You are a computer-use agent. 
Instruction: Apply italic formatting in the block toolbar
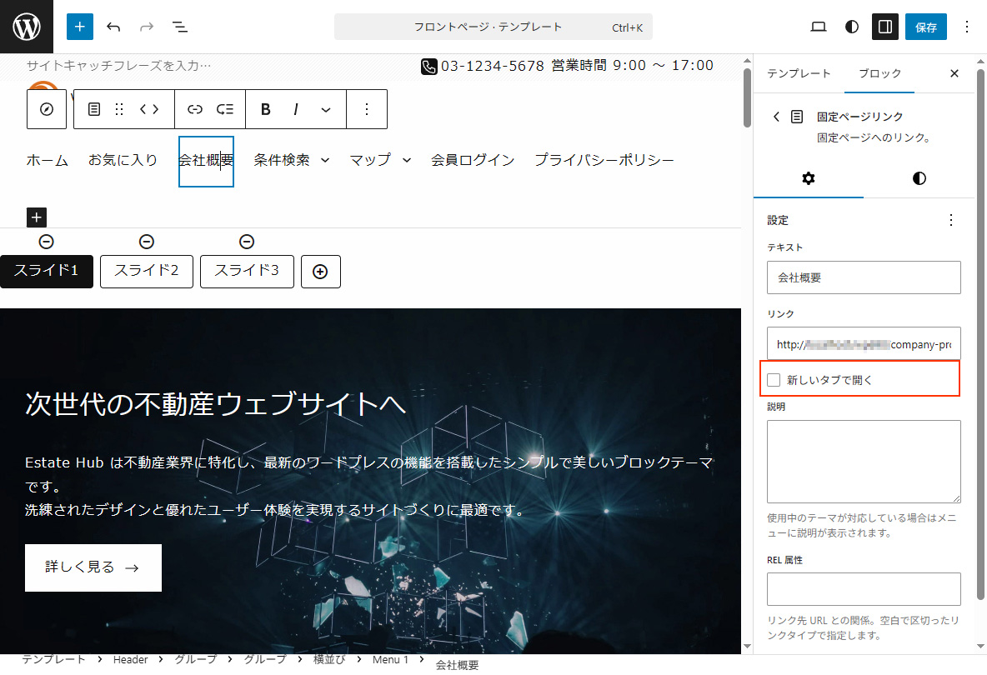pyautogui.click(x=295, y=109)
